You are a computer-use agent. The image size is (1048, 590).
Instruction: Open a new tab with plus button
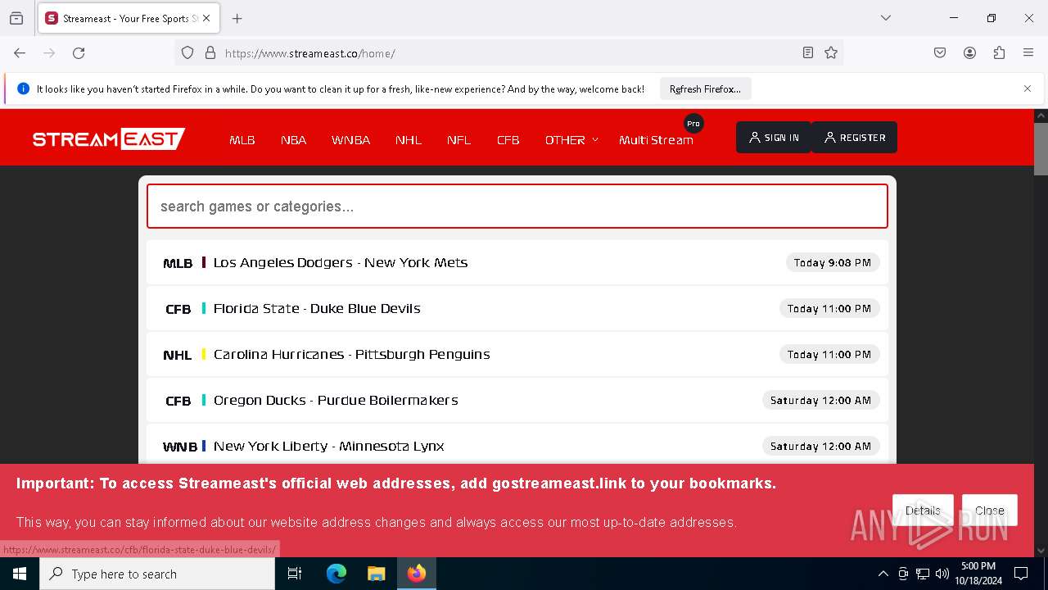click(237, 18)
